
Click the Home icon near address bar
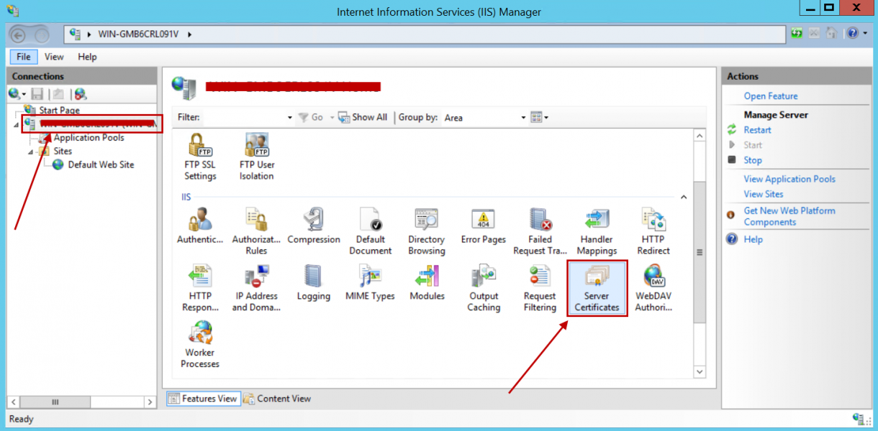[831, 34]
